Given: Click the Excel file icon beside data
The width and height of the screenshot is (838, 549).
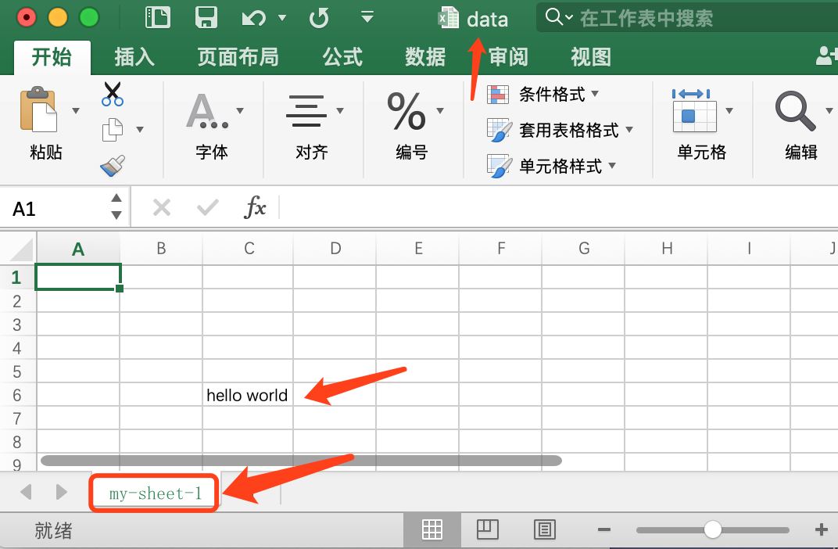Looking at the screenshot, I should tap(449, 18).
